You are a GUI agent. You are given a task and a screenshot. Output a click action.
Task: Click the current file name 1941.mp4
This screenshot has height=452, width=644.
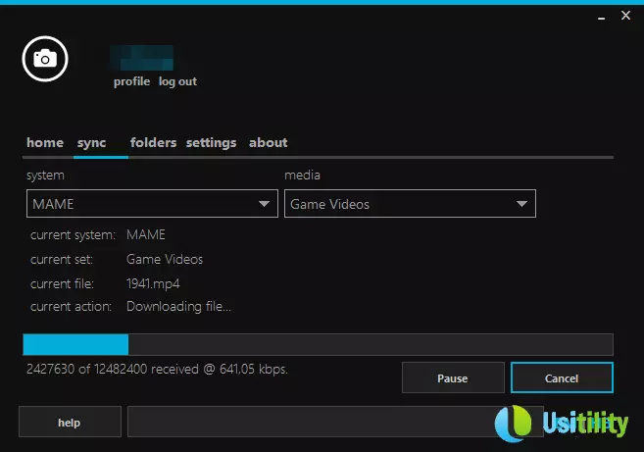point(153,283)
